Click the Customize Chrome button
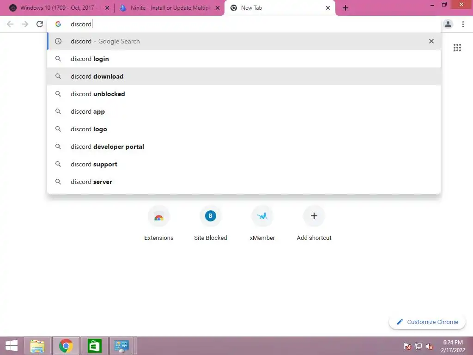Screen dimensions: 473x355 (427, 322)
